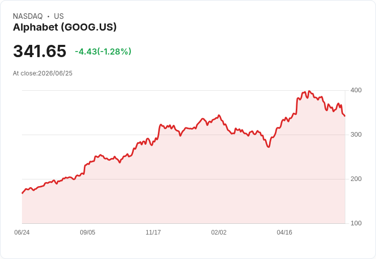
Task: Click the sharp dip before 04/16
Action: 269,147
